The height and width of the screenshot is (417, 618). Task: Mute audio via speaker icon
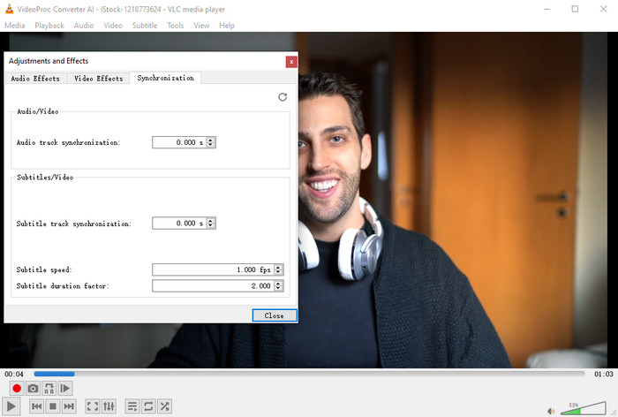pos(551,410)
